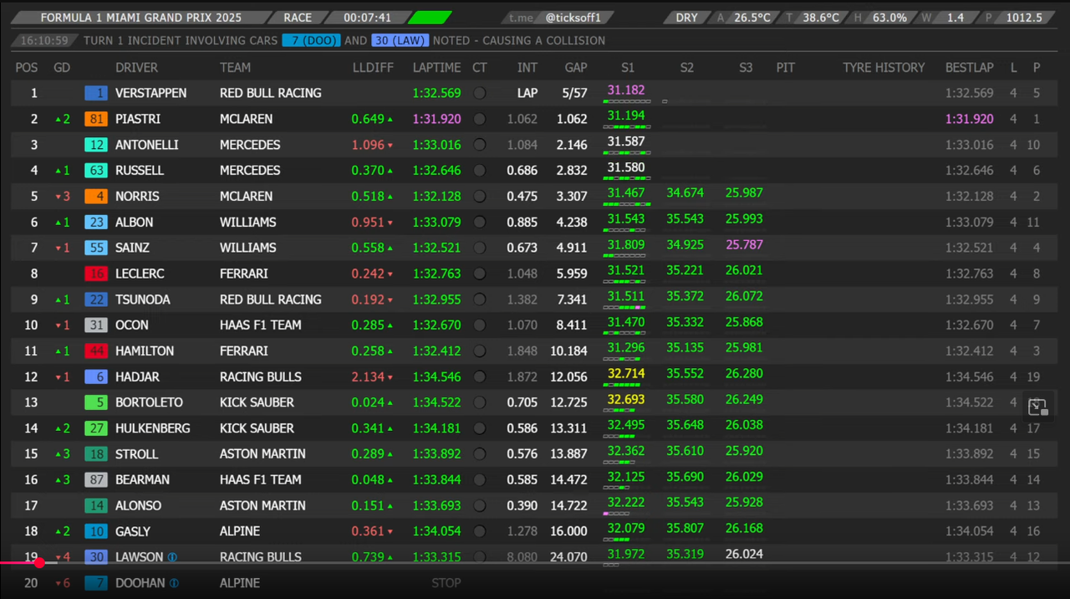1070x599 pixels.
Task: Click the green track status flag indicator
Action: tap(431, 18)
